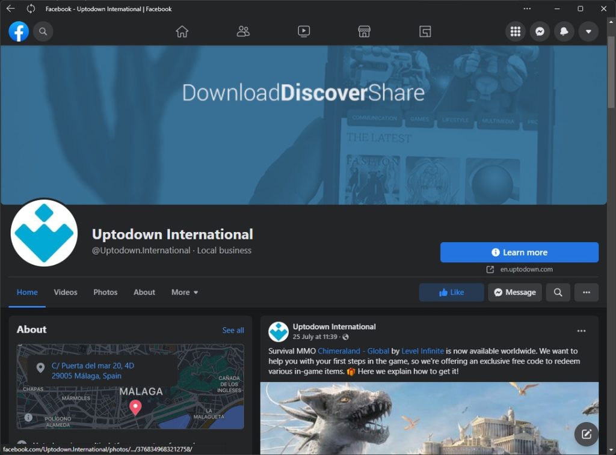Screen dimensions: 616x455
Task: Open the page options three-dot button
Action: (587, 292)
